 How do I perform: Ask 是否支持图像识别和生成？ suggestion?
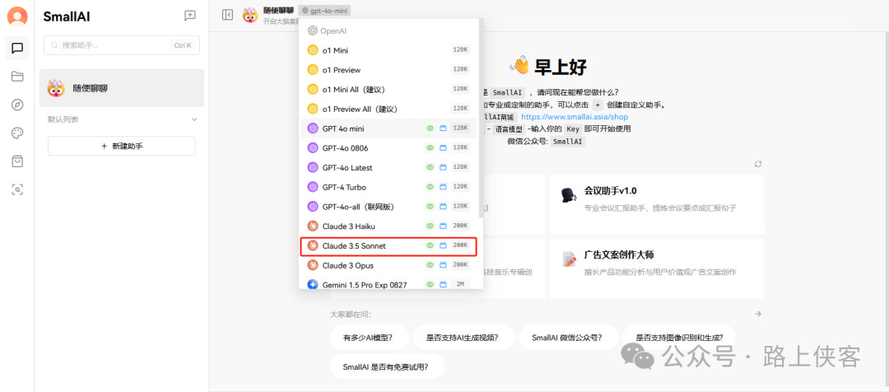[679, 338]
